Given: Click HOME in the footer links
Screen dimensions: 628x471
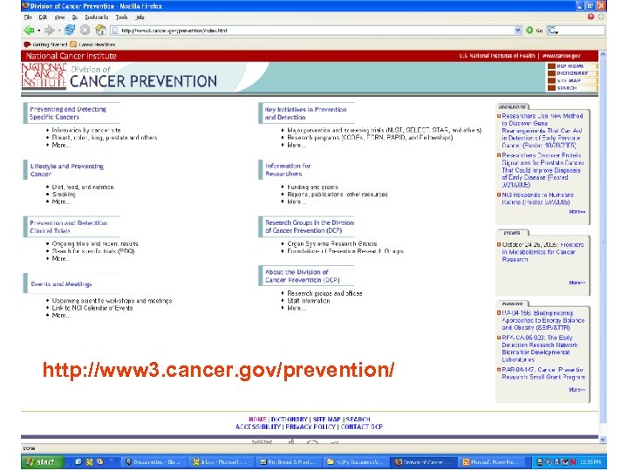Looking at the screenshot, I should click(x=257, y=420).
